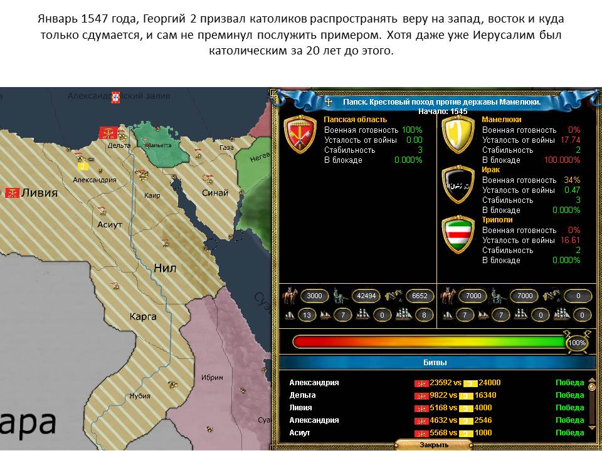
Task: Click the Papal infantry icon beside 42494
Action: (341, 296)
